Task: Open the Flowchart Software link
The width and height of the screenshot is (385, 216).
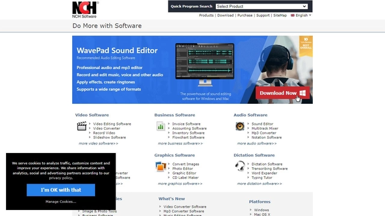Action: pos(188,137)
